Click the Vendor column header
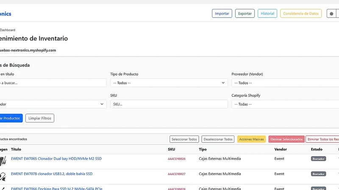The image size is (339, 190). point(281,149)
